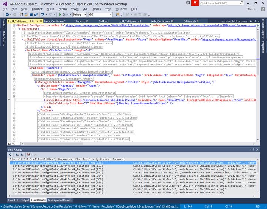
Task: Open the red notifications flag
Action: click(195, 3)
